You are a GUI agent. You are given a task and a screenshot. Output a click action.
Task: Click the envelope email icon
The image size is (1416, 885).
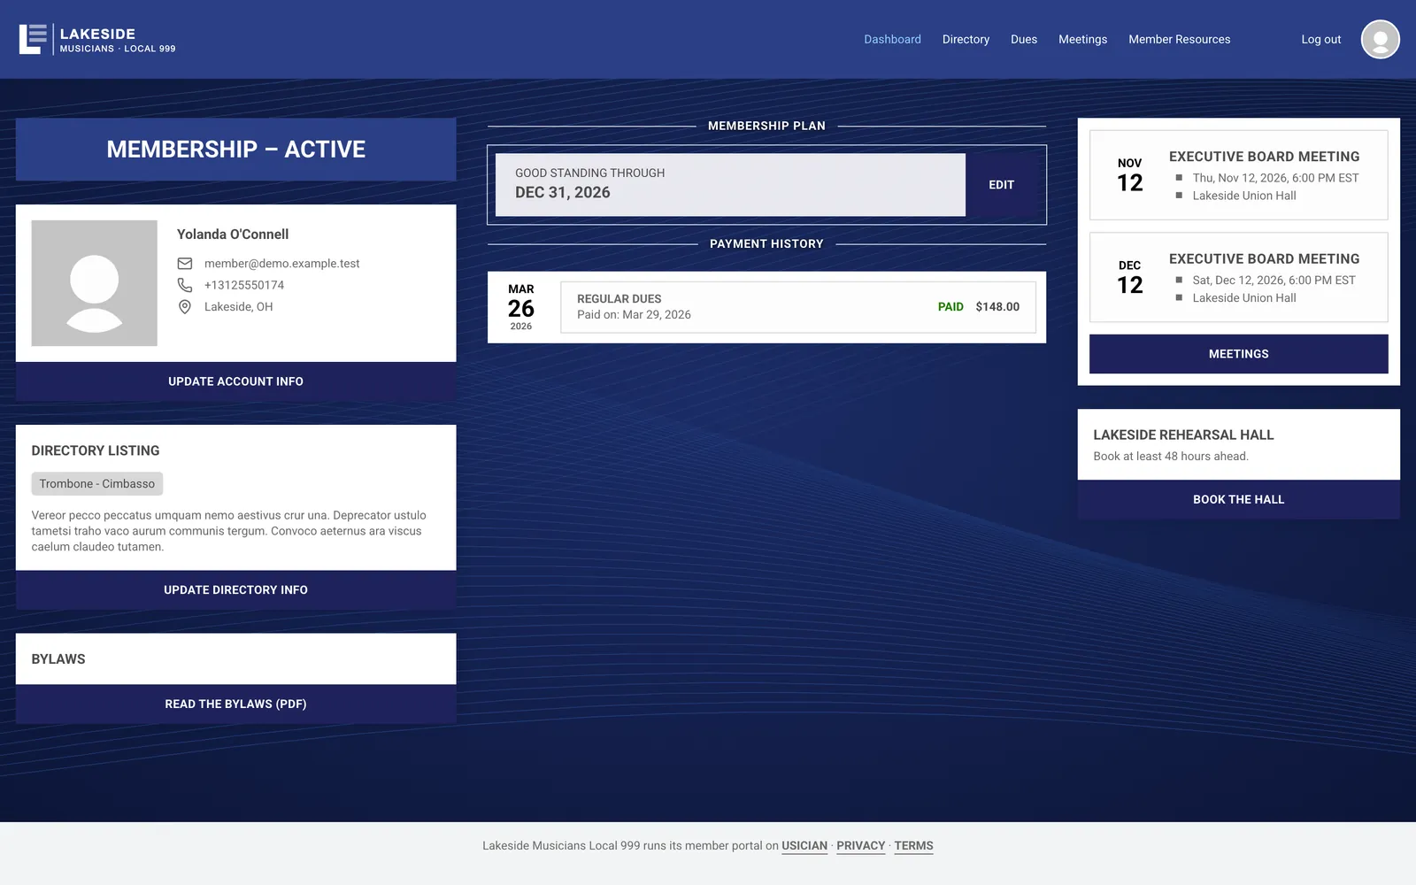point(185,264)
